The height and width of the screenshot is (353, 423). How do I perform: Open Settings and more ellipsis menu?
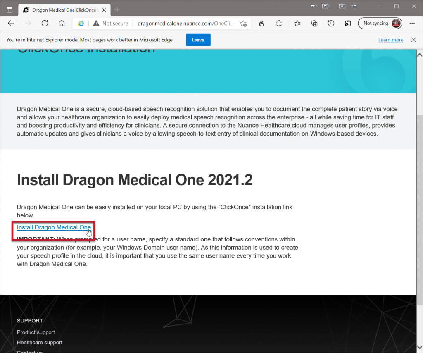point(412,24)
